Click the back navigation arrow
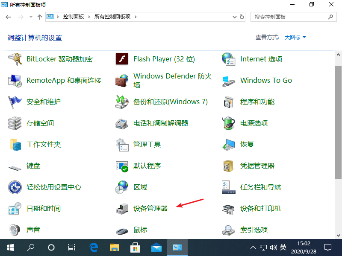The image size is (342, 256). tap(8, 17)
